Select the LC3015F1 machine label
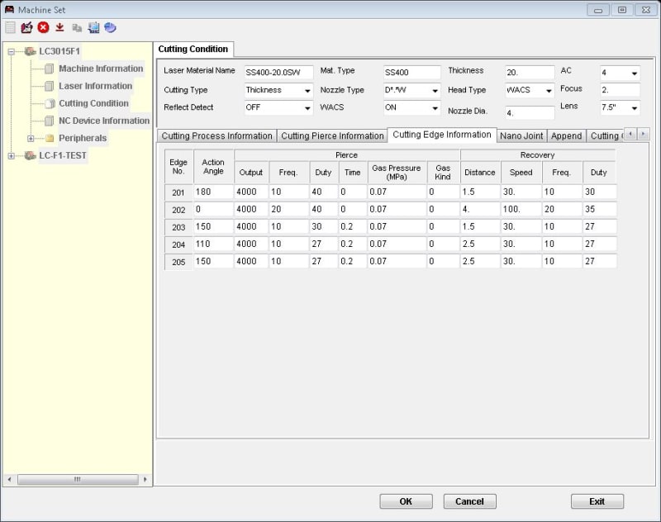Viewport: 661px width, 522px height. point(59,51)
